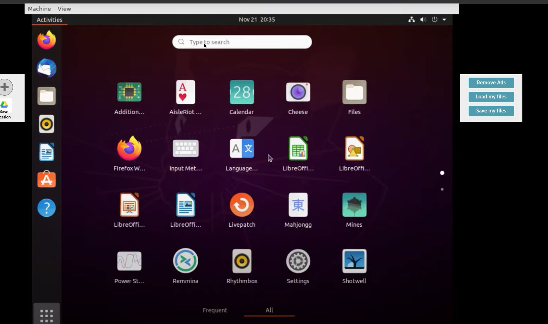Select the first app grid page dot
The height and width of the screenshot is (324, 548).
point(442,173)
